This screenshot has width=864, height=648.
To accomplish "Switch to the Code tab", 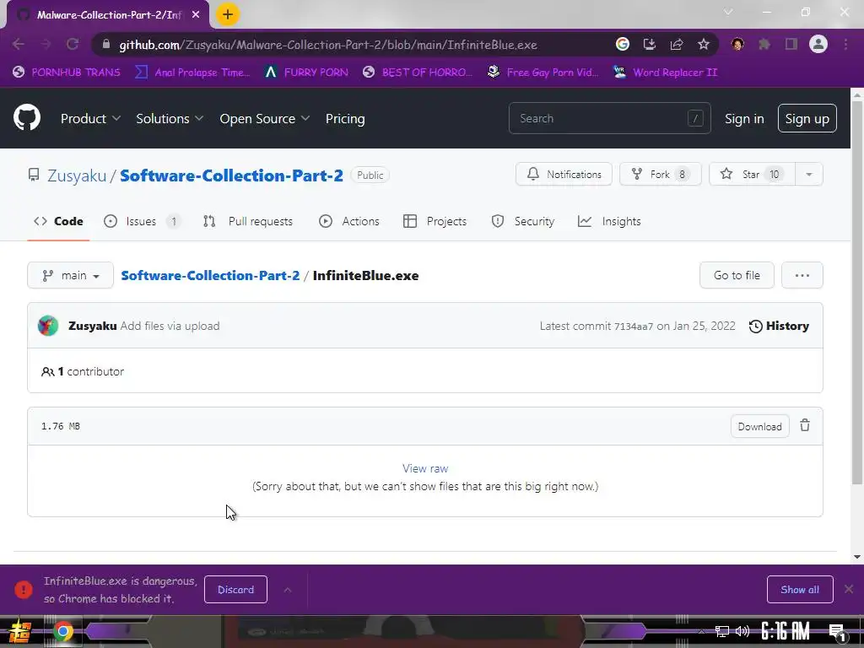I will (x=58, y=221).
